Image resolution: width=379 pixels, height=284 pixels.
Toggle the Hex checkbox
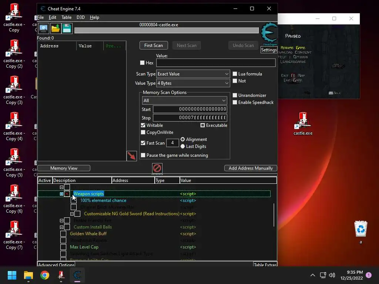point(142,63)
